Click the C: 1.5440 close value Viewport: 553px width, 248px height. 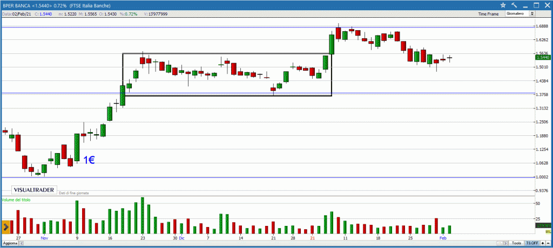43,13
